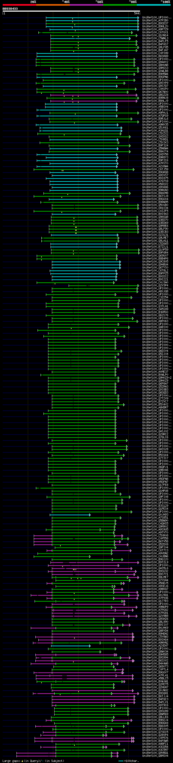Select UniRef100_Q8LFQ5 entry
173x763 pixels.
[155, 47]
